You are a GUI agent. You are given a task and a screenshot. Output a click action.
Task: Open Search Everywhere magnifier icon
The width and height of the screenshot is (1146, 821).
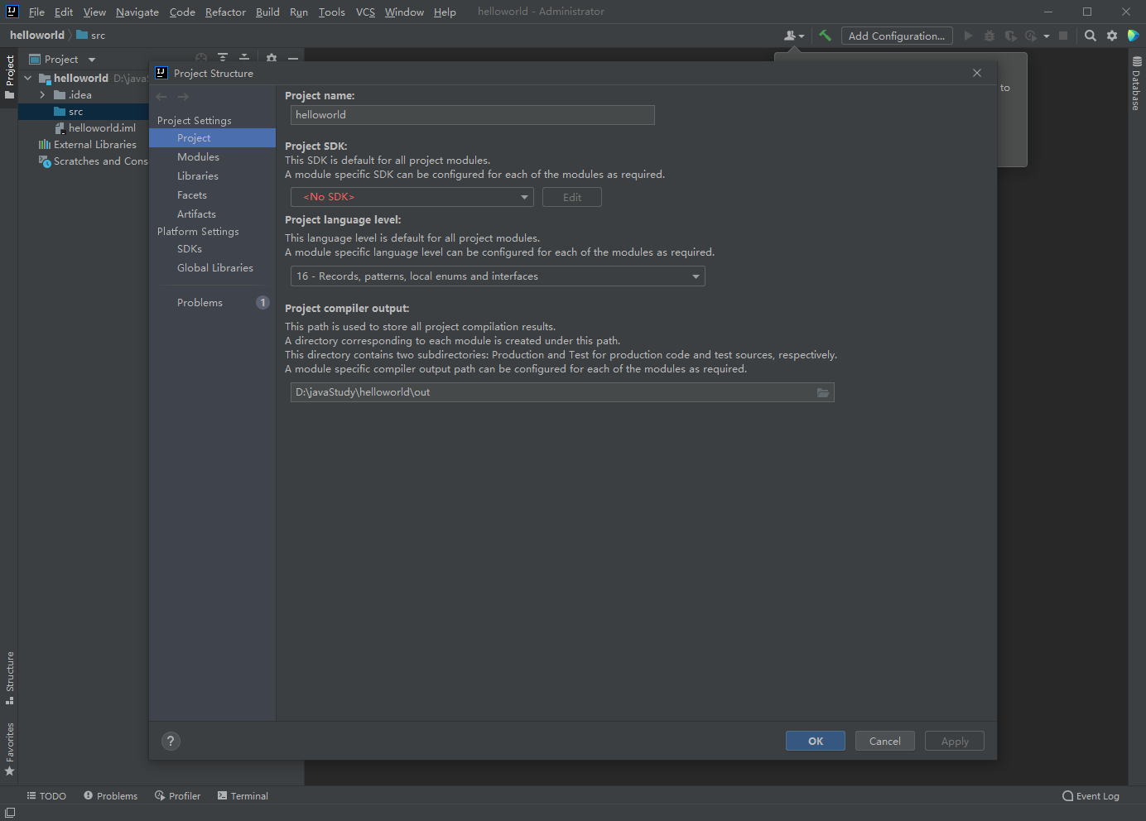pos(1091,36)
